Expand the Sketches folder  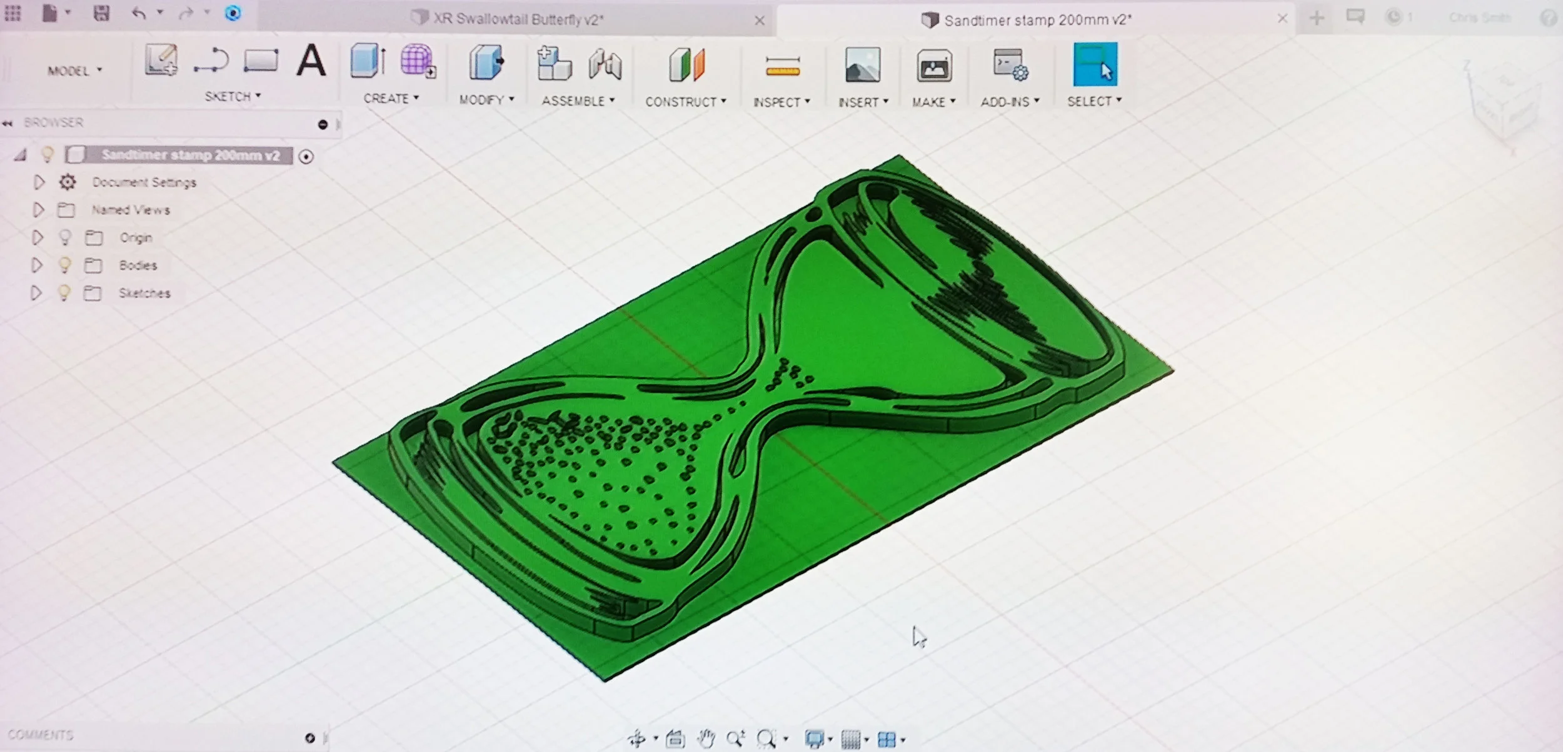pos(36,292)
